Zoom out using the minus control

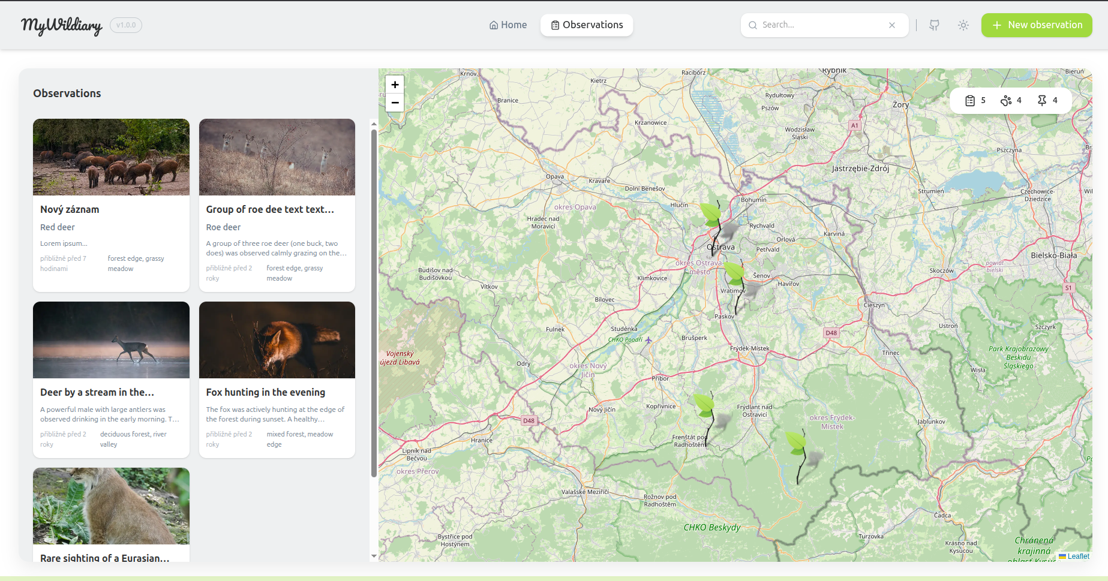[395, 103]
